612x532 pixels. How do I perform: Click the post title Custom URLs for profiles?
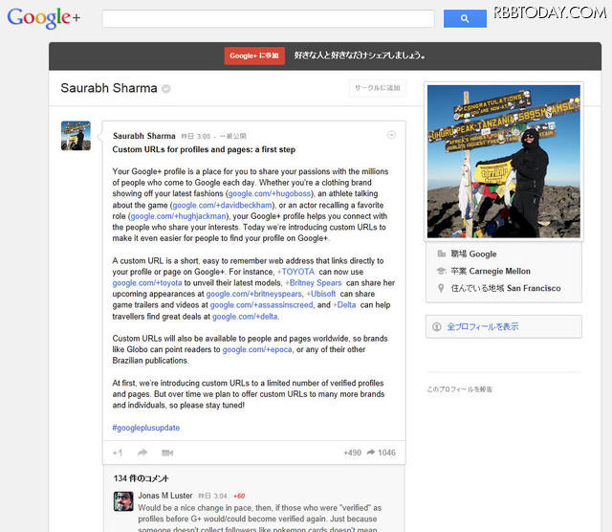tap(204, 149)
